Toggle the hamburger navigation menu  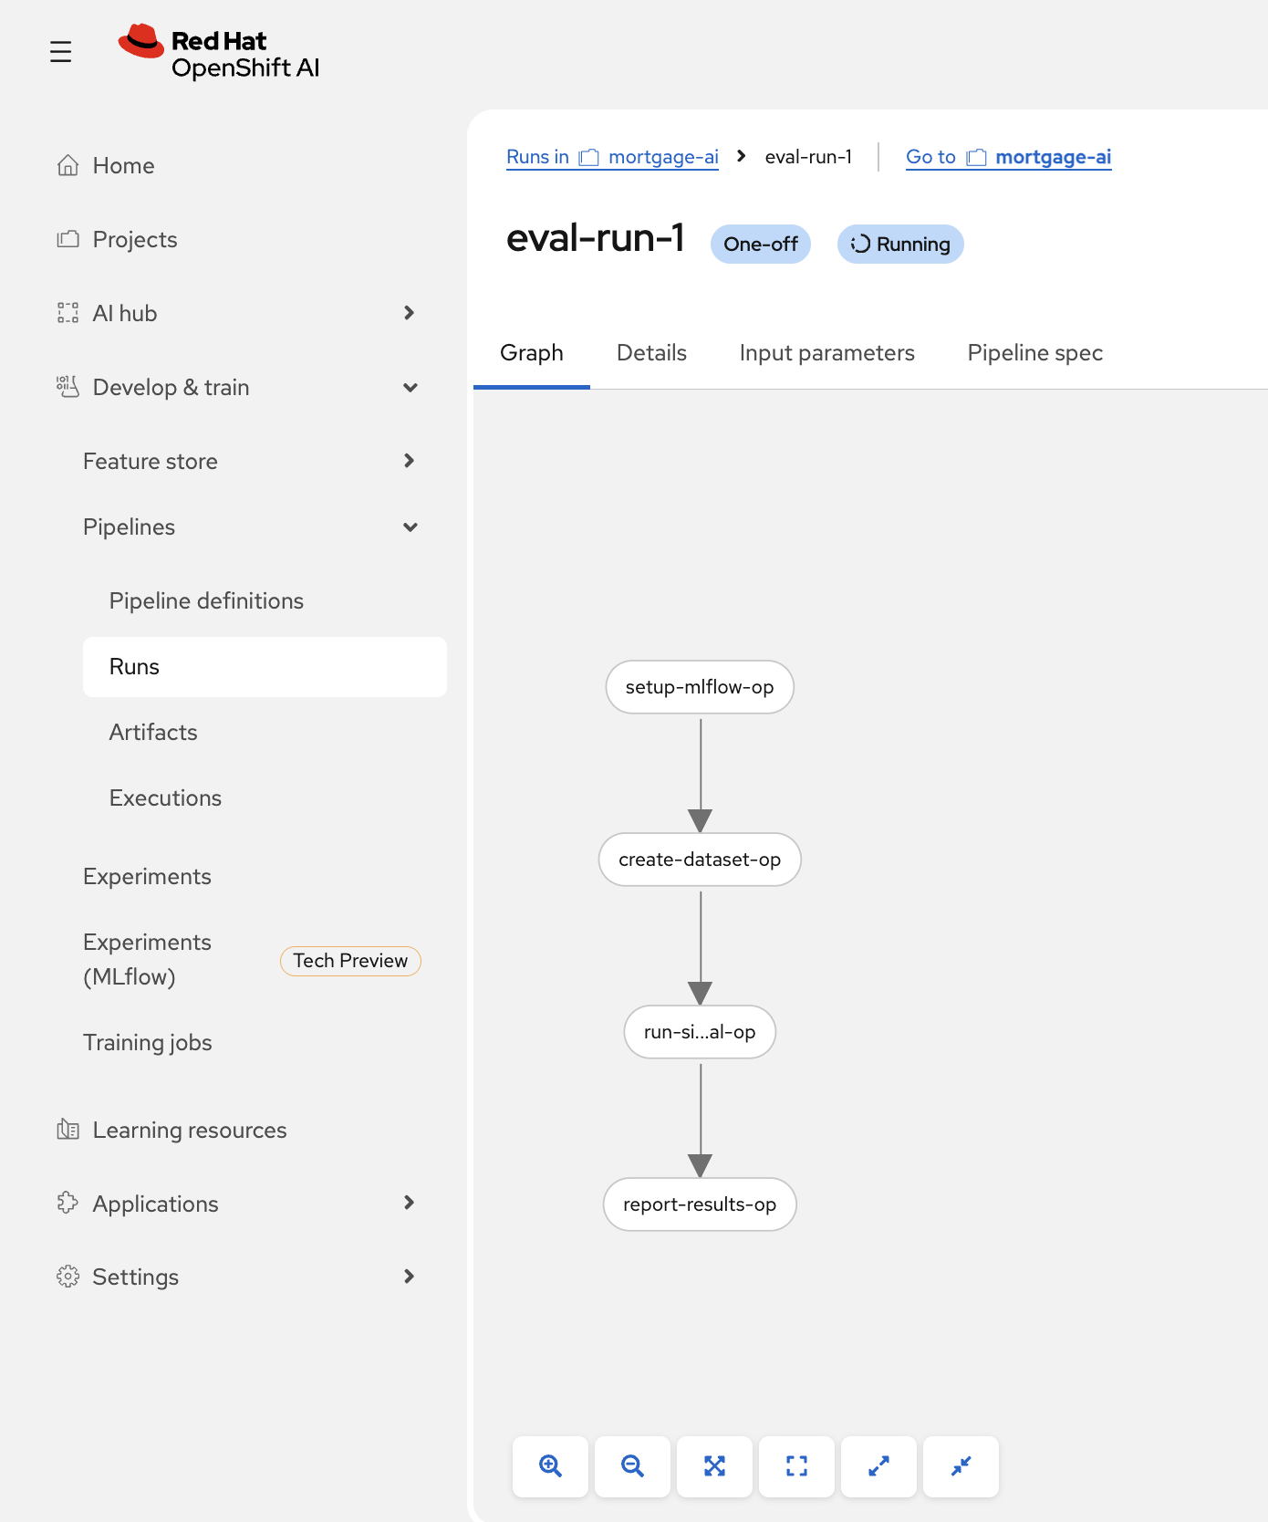(x=61, y=52)
